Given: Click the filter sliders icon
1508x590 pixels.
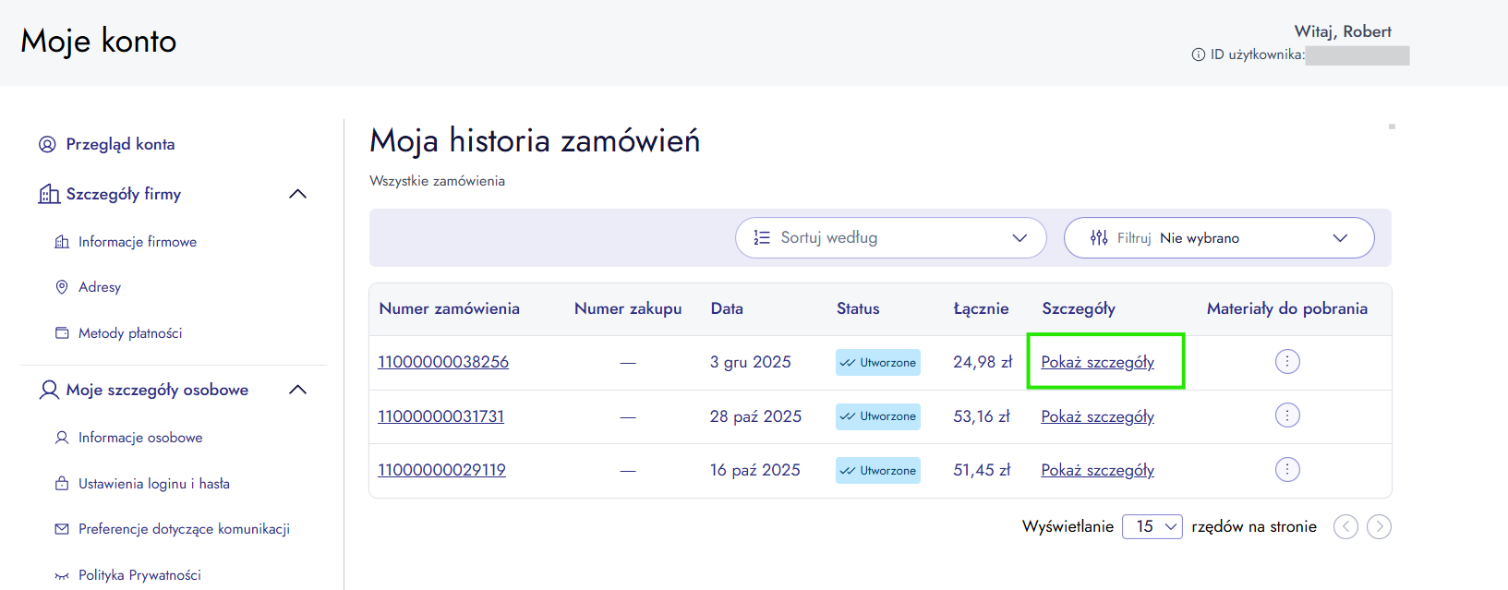Looking at the screenshot, I should click(x=1099, y=238).
